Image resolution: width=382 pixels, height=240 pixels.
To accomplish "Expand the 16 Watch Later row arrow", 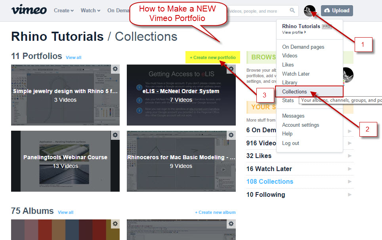I will coord(350,169).
